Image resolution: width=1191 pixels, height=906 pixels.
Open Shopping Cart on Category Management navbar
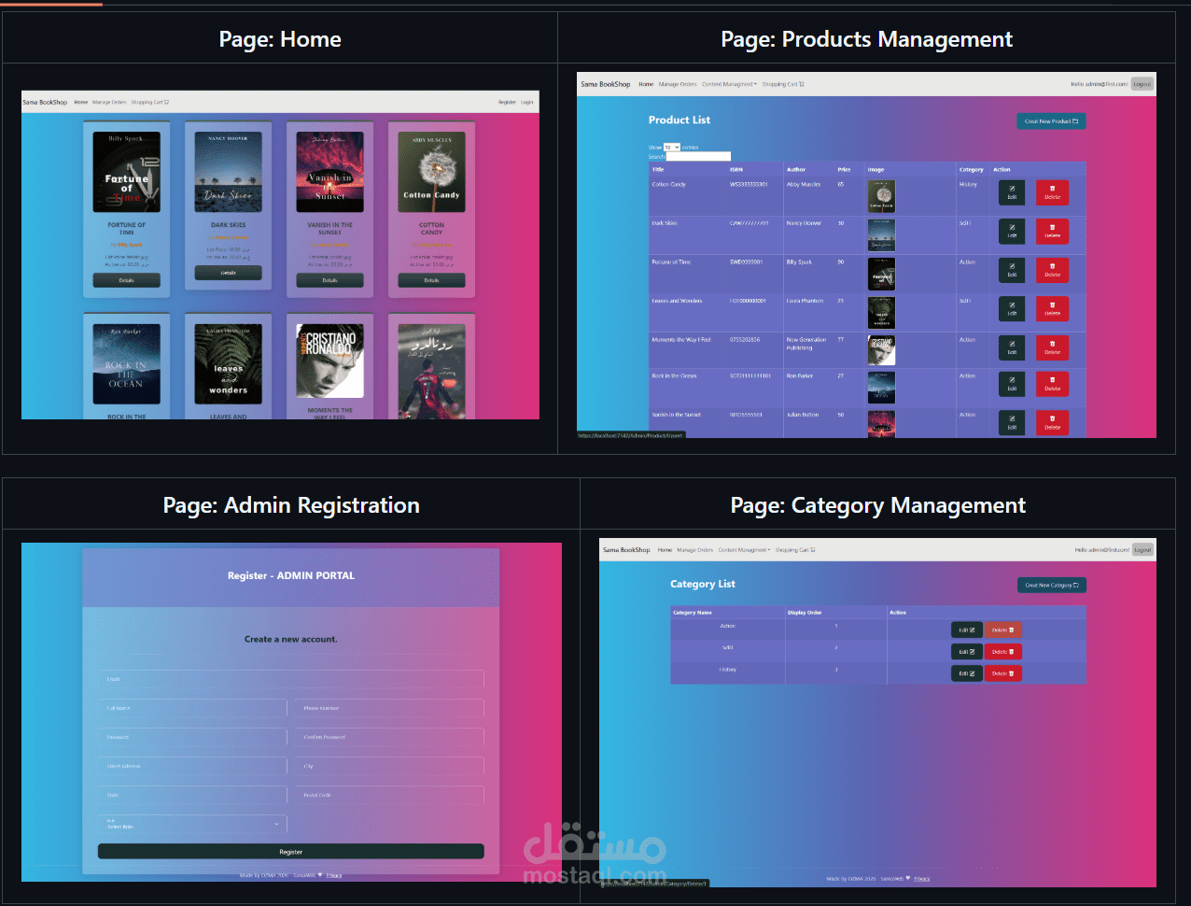(795, 549)
